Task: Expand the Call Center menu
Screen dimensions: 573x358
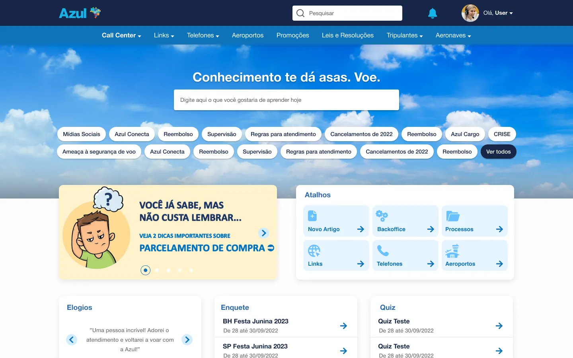Action: click(x=121, y=35)
